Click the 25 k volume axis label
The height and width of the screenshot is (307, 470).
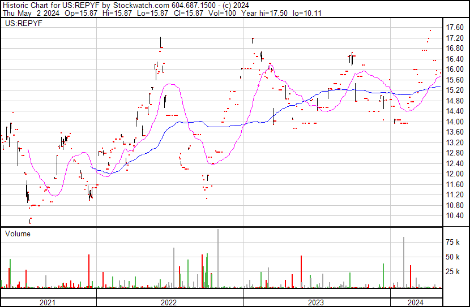(453, 272)
